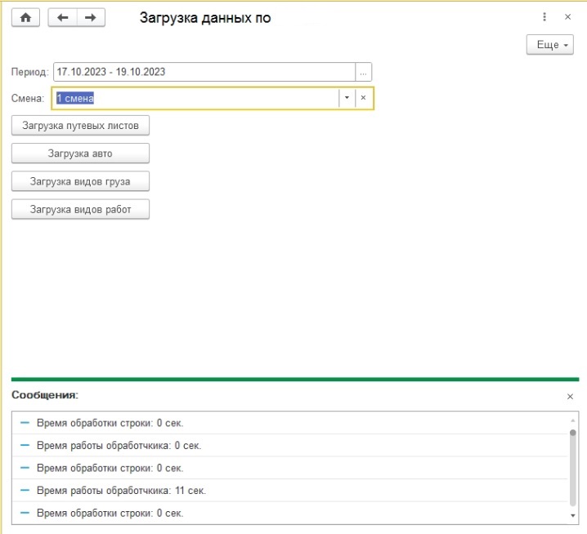
Task: Open period picker via ellipsis button
Action: point(364,72)
